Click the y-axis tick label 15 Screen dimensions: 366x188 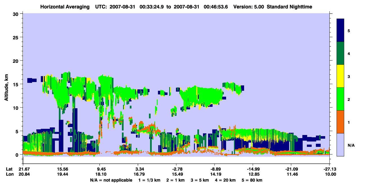click(16, 84)
